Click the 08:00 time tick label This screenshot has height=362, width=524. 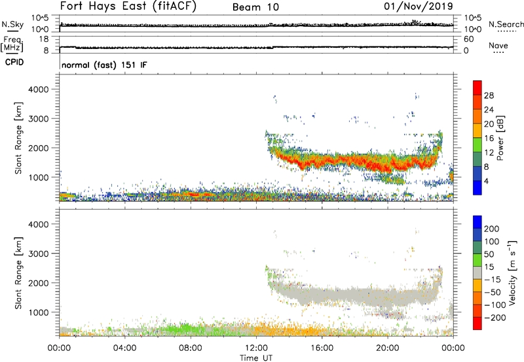tap(191, 348)
